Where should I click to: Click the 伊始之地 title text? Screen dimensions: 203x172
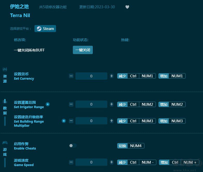pyautogui.click(x=19, y=6)
